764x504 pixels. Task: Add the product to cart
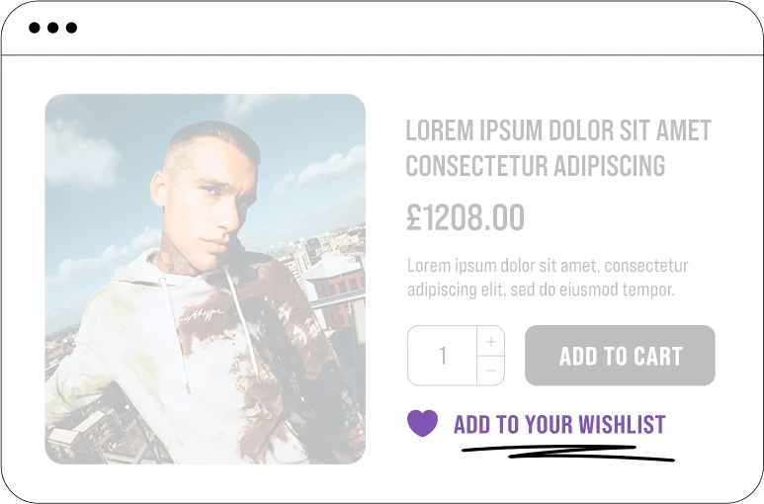pyautogui.click(x=620, y=356)
